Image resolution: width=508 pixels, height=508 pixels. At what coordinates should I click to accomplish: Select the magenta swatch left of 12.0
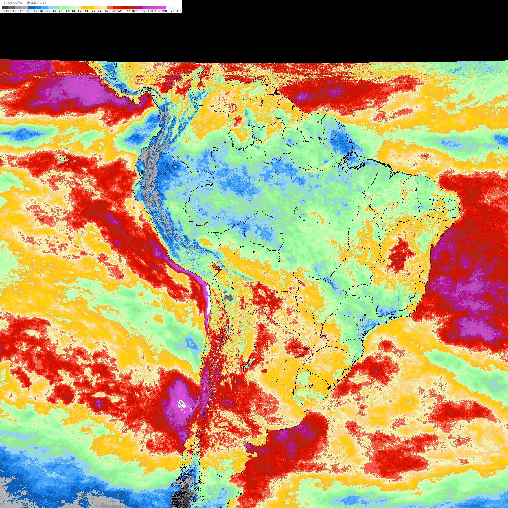pyautogui.click(x=162, y=8)
